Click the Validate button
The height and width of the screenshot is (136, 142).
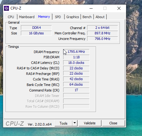pyautogui.click(x=90, y=123)
